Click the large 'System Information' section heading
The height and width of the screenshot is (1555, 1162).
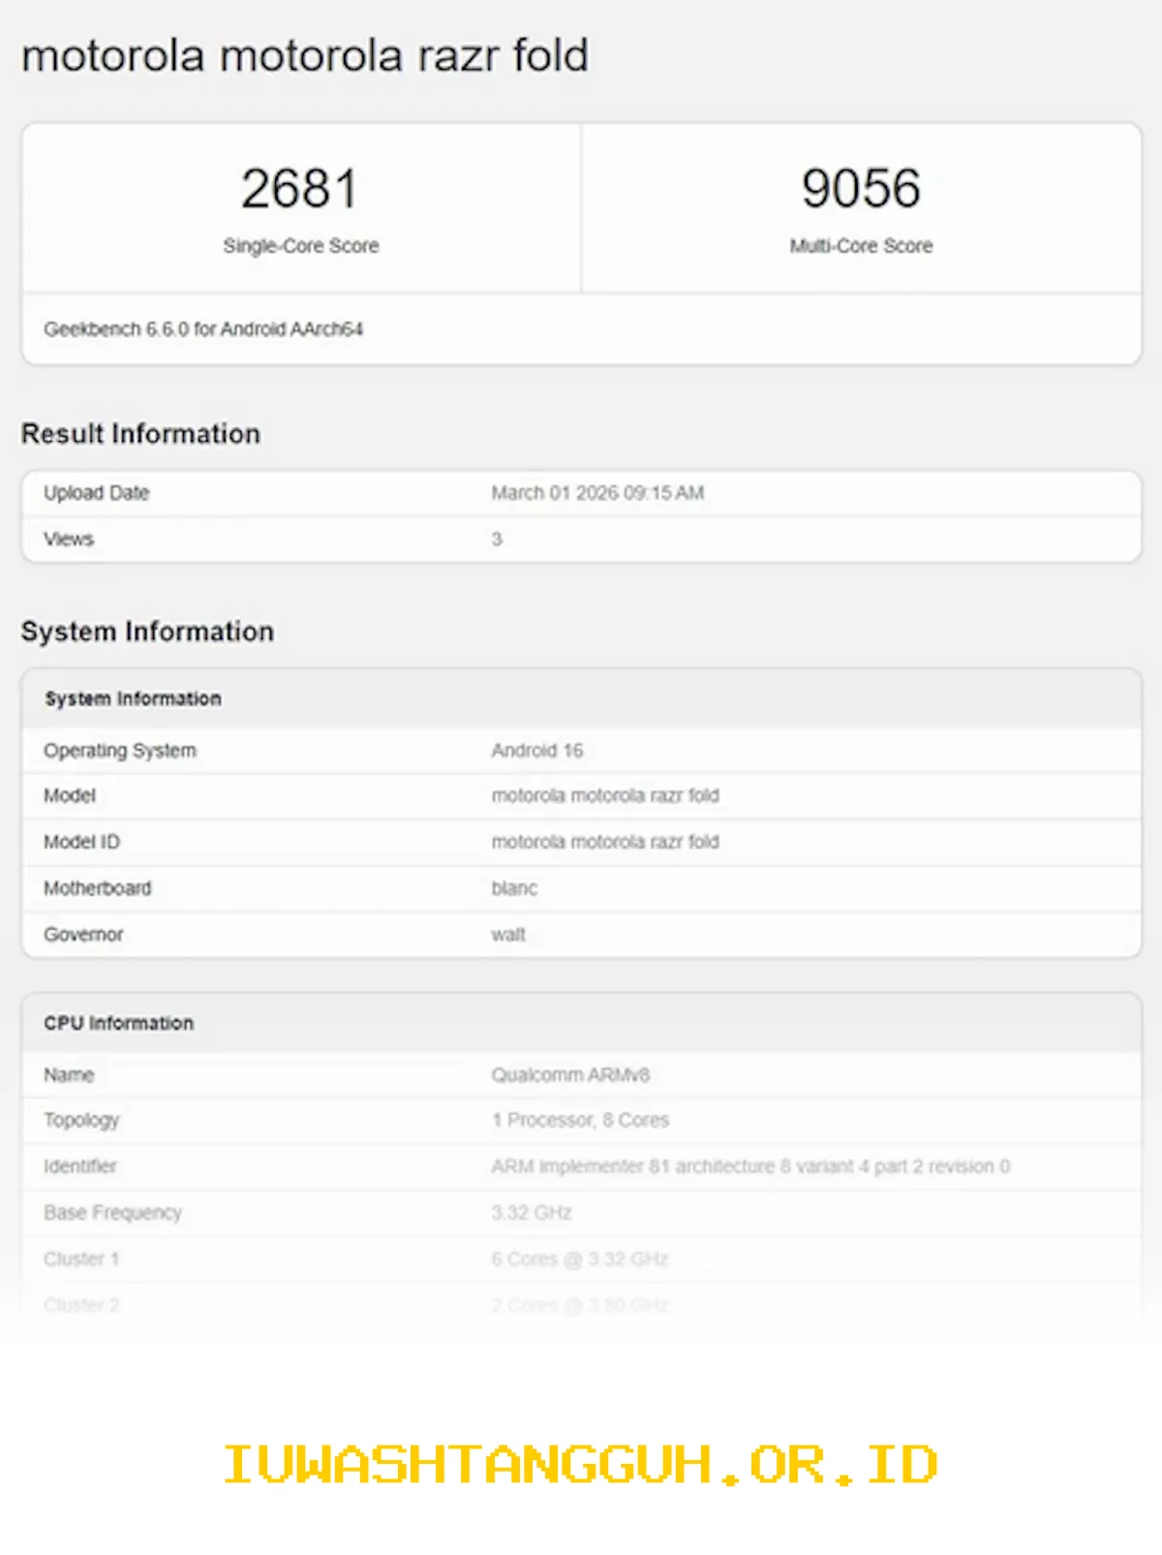tap(148, 632)
